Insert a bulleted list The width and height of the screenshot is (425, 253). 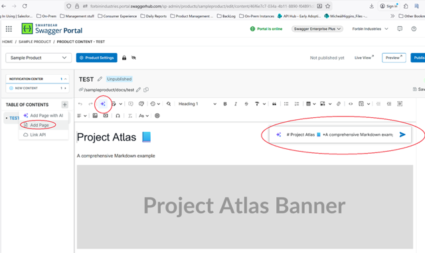(x=286, y=104)
